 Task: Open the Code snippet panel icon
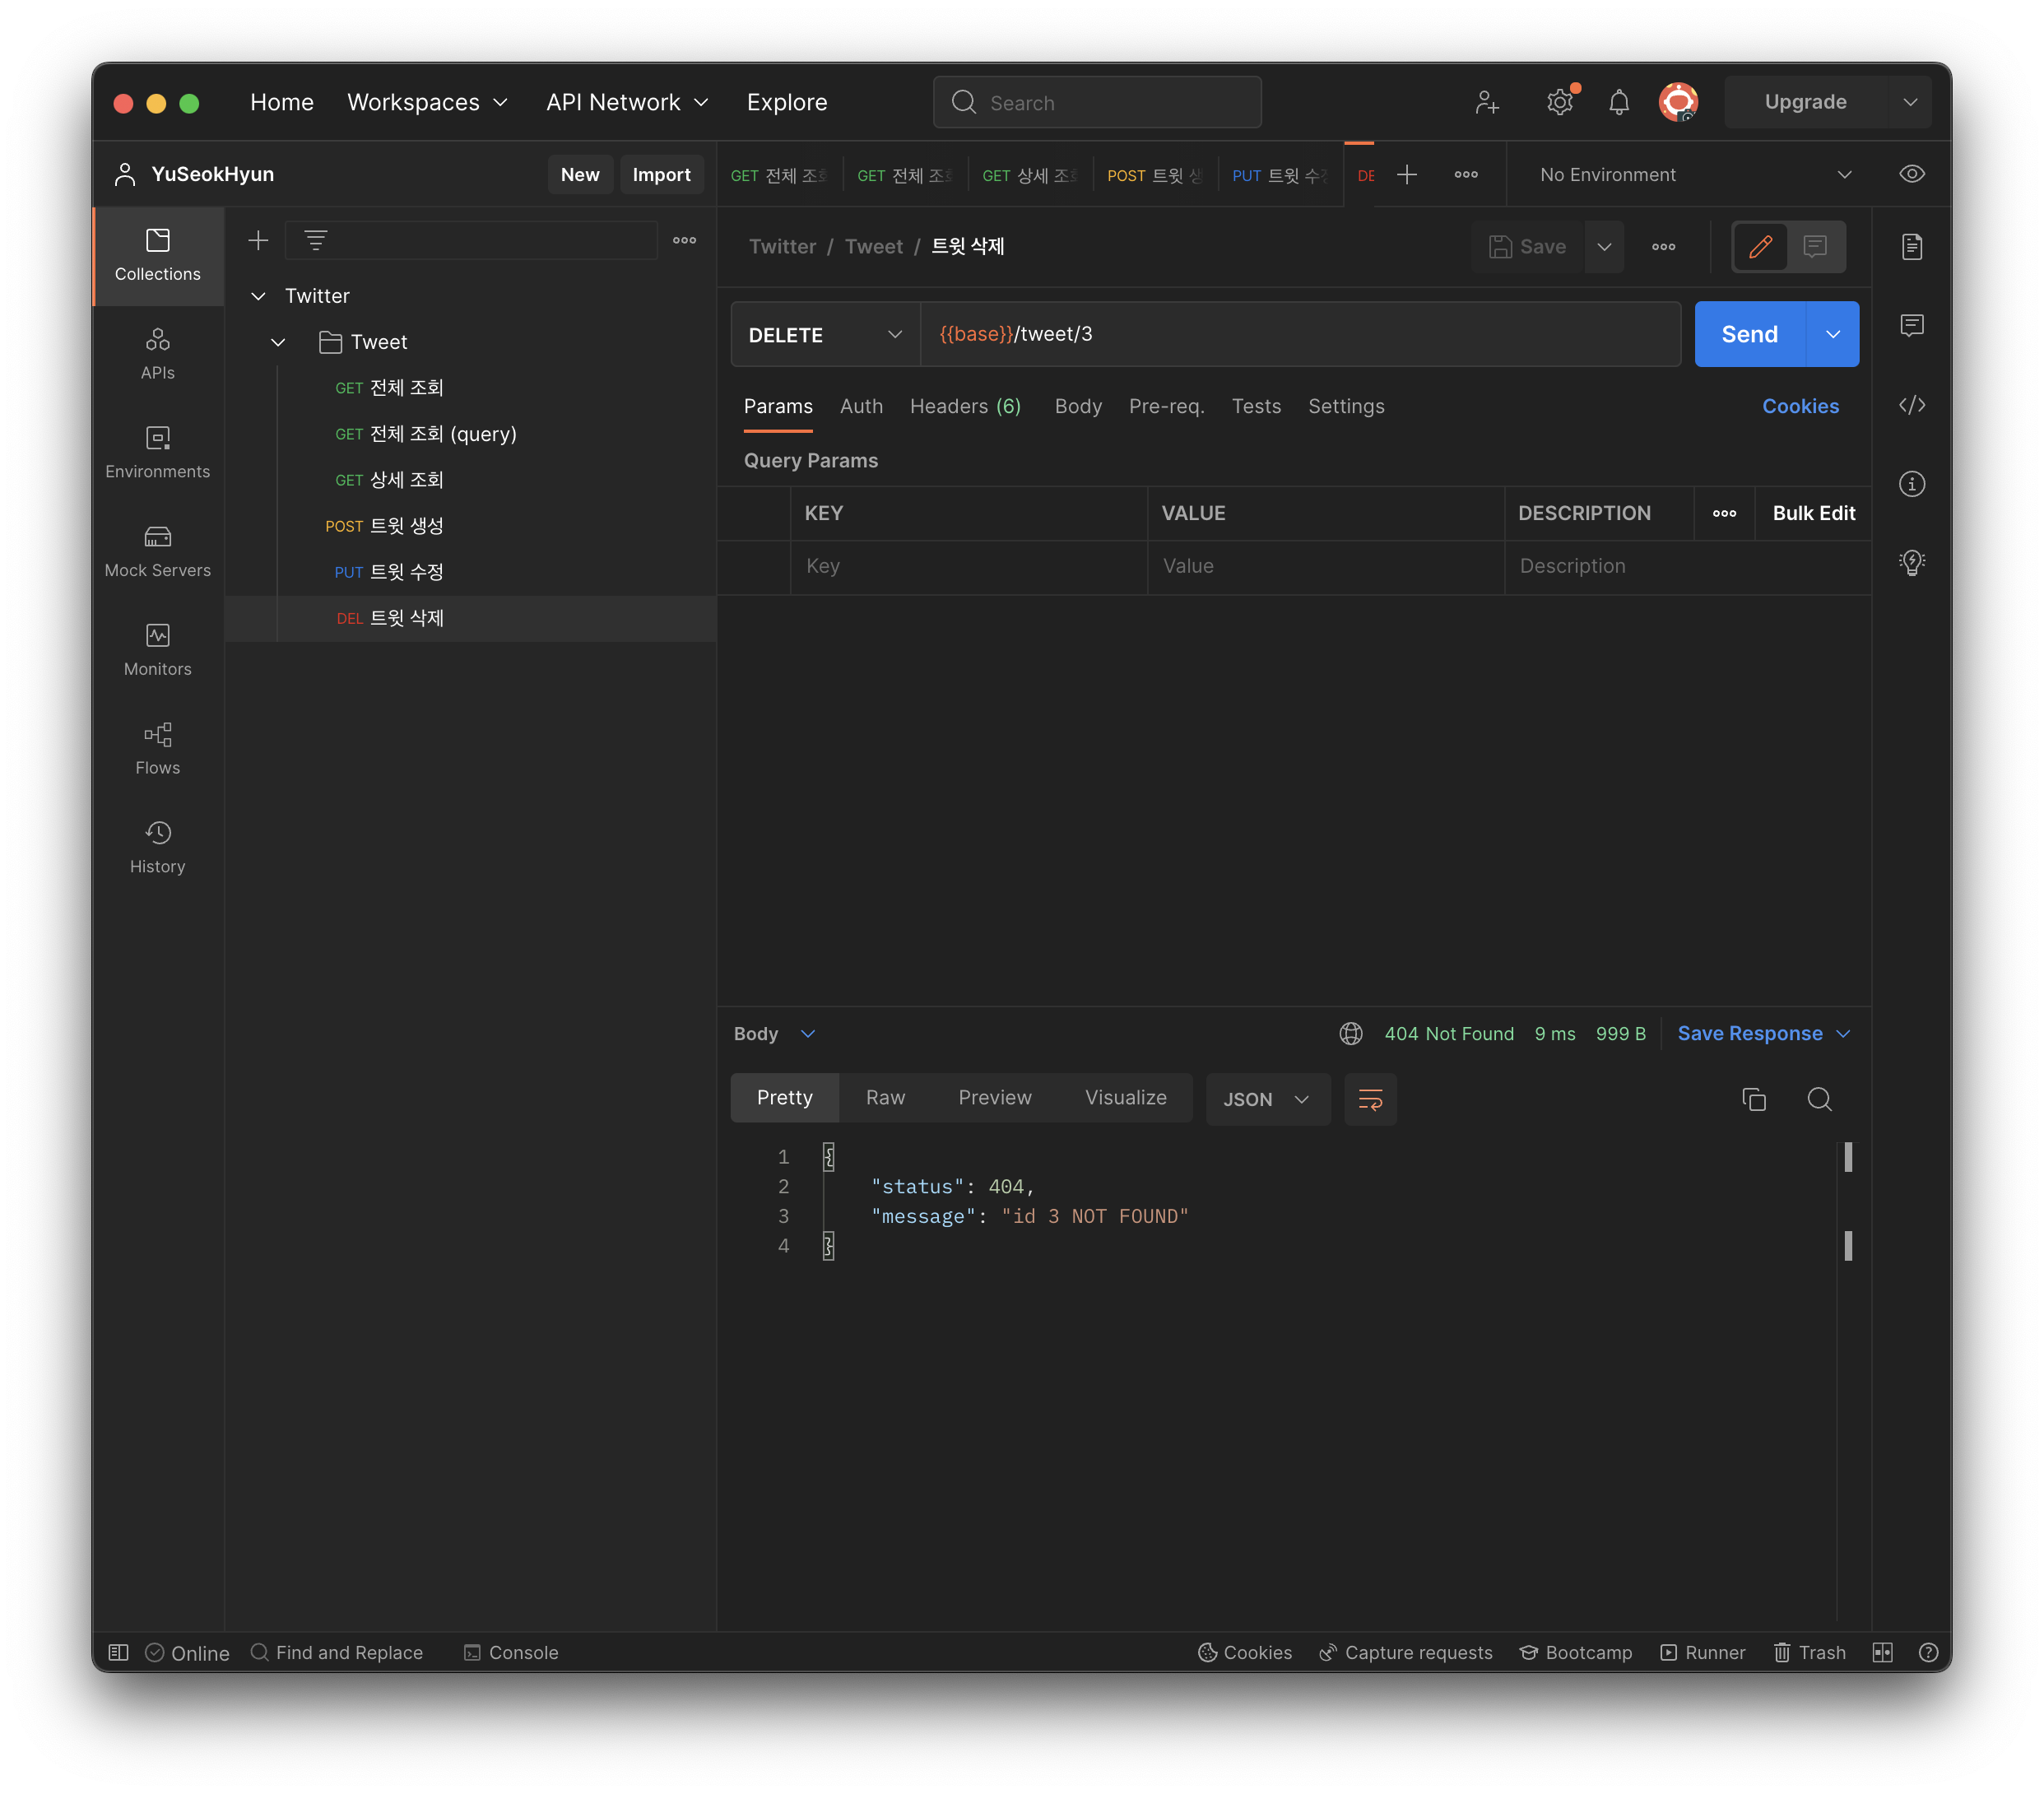1911,404
